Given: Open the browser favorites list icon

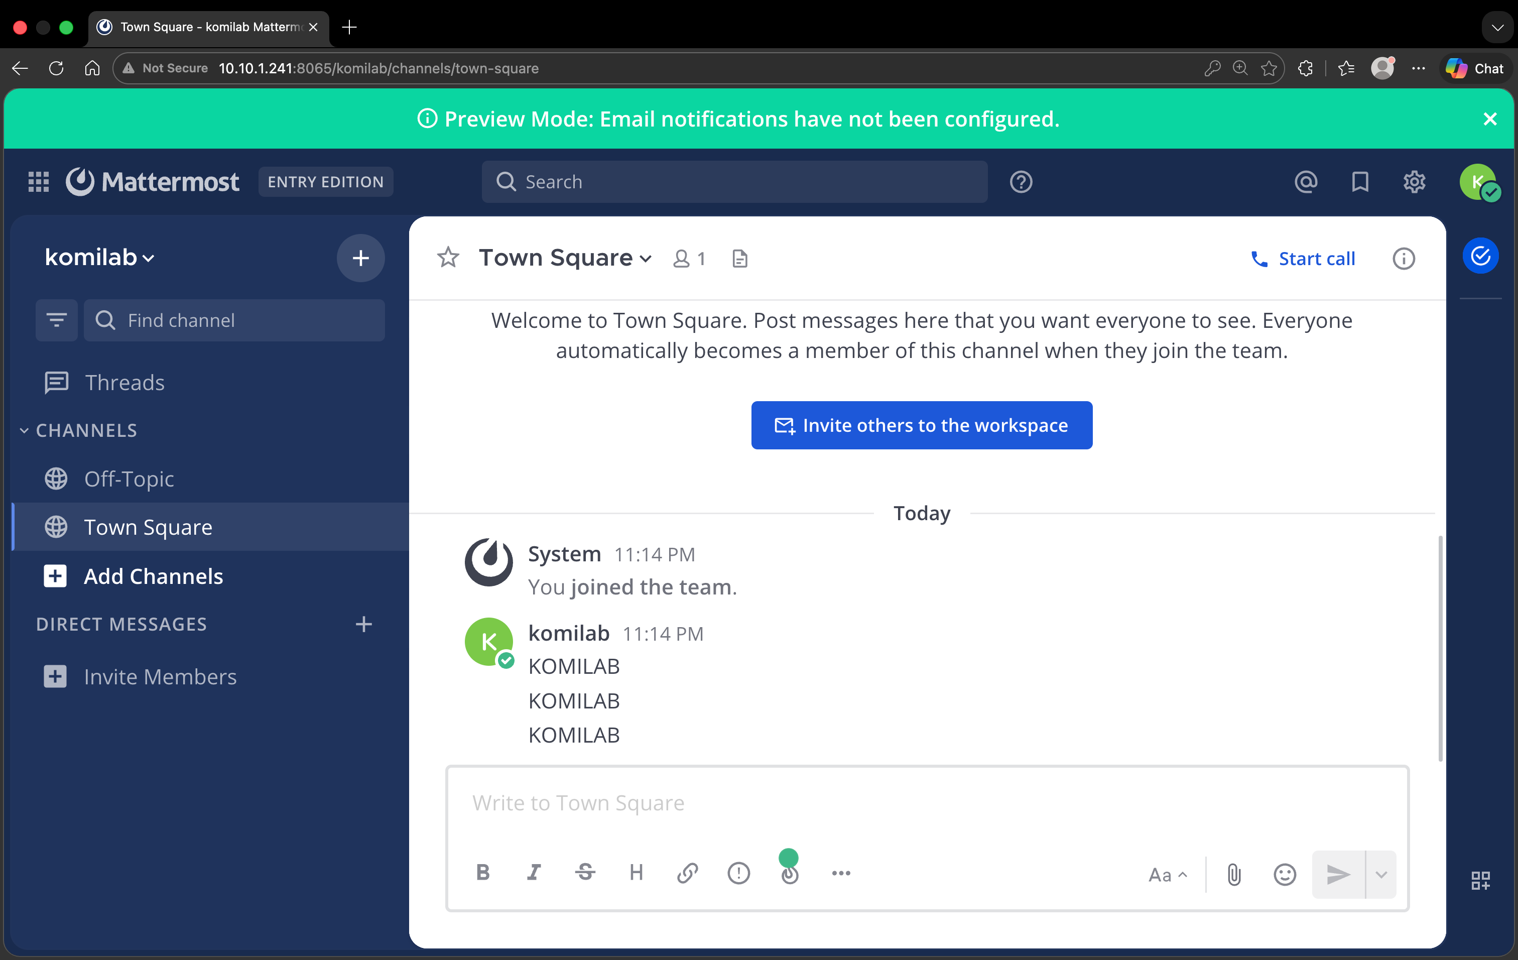Looking at the screenshot, I should point(1346,68).
